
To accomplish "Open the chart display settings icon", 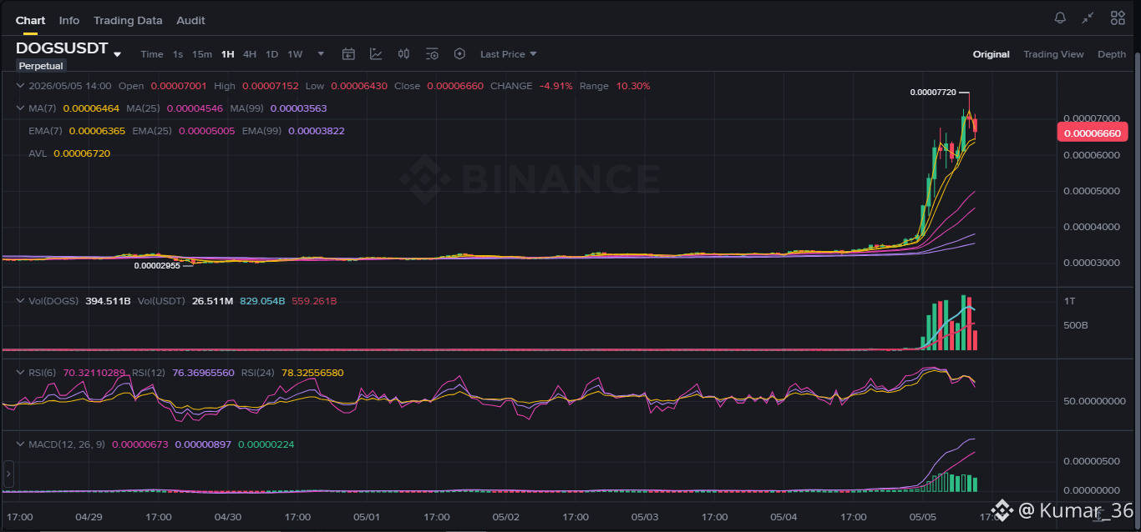I will 432,54.
